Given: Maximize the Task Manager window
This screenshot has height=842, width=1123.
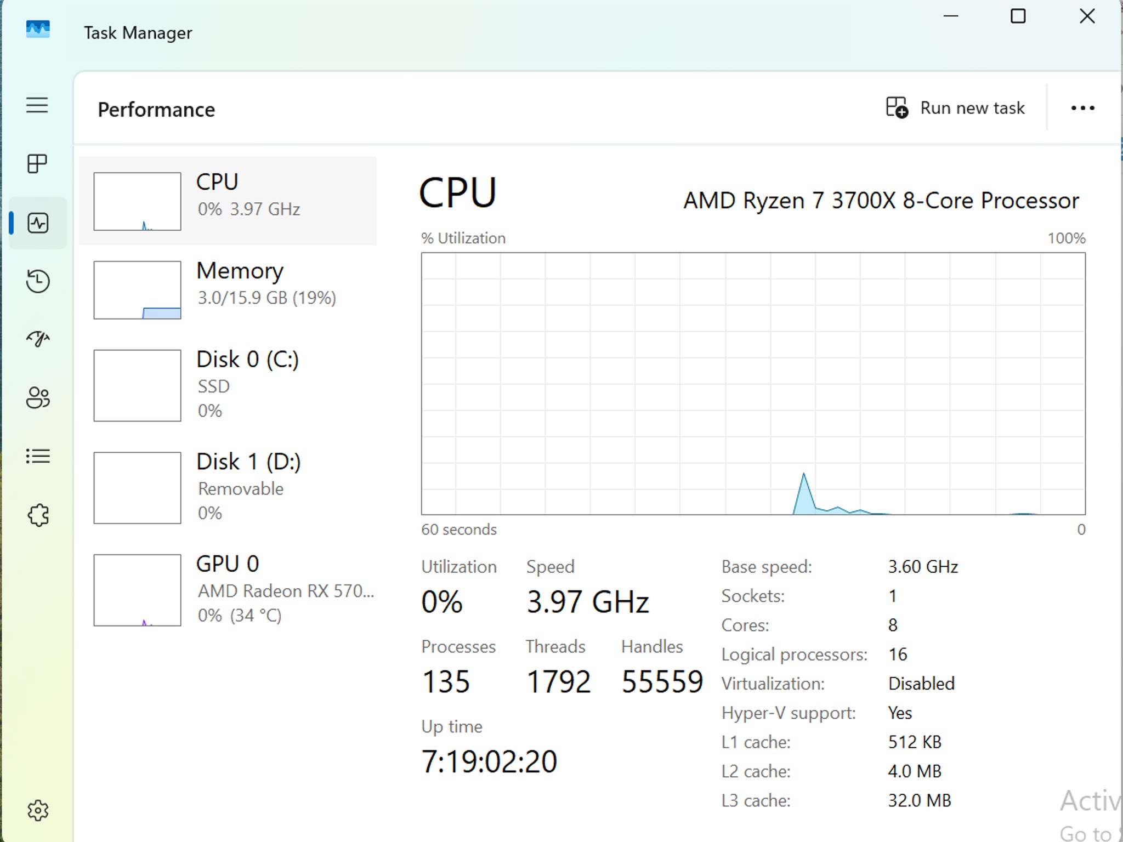Looking at the screenshot, I should [1018, 16].
